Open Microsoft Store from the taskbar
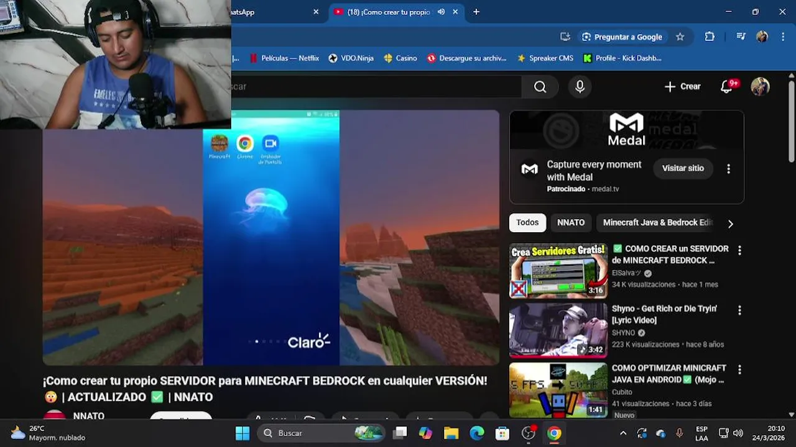The width and height of the screenshot is (796, 447). tap(502, 433)
